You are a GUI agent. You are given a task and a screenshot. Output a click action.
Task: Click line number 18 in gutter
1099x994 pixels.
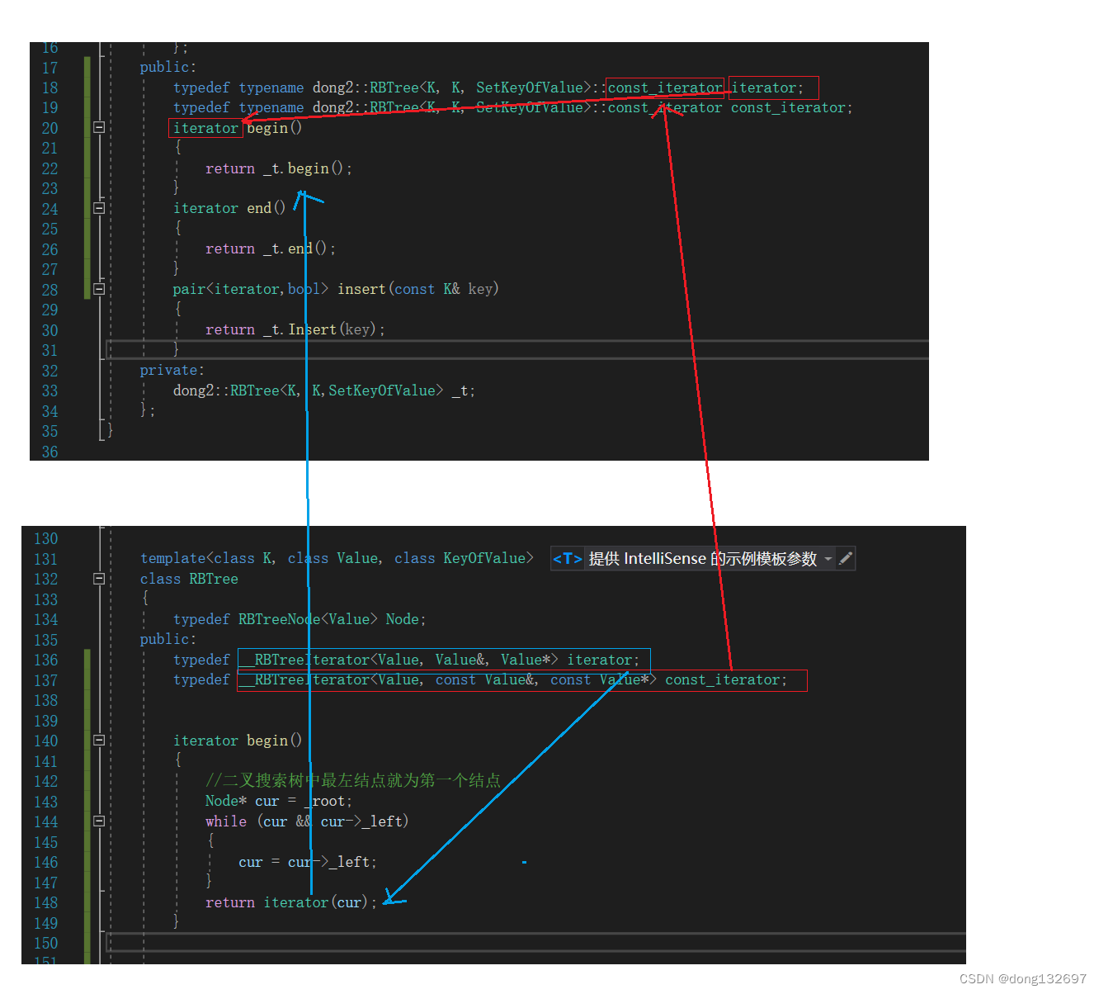click(50, 88)
